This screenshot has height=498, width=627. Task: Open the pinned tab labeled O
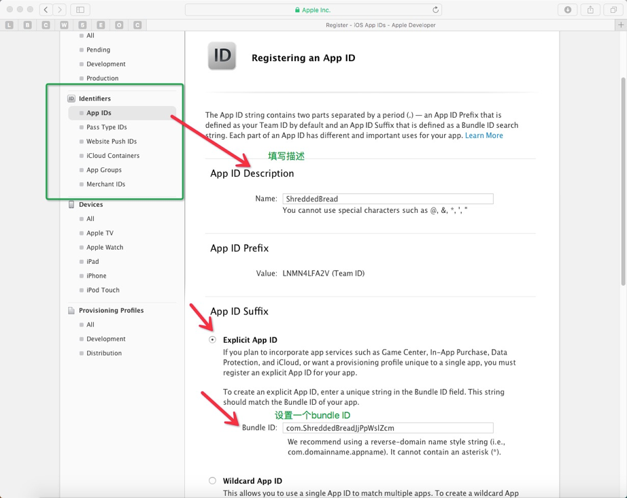pyautogui.click(x=119, y=24)
